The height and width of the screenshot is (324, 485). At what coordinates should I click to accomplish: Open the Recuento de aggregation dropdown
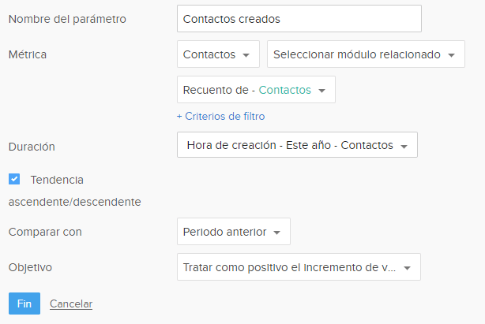(256, 90)
